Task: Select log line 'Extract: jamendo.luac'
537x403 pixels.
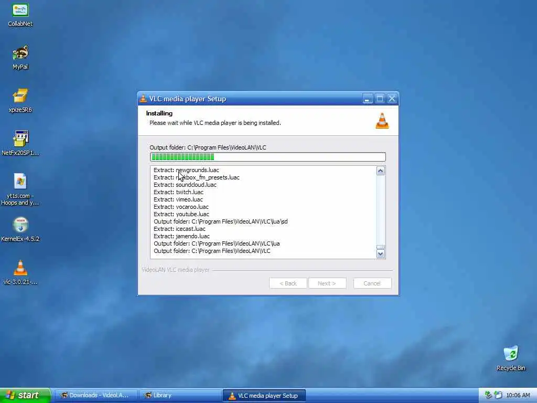Action: (x=181, y=236)
